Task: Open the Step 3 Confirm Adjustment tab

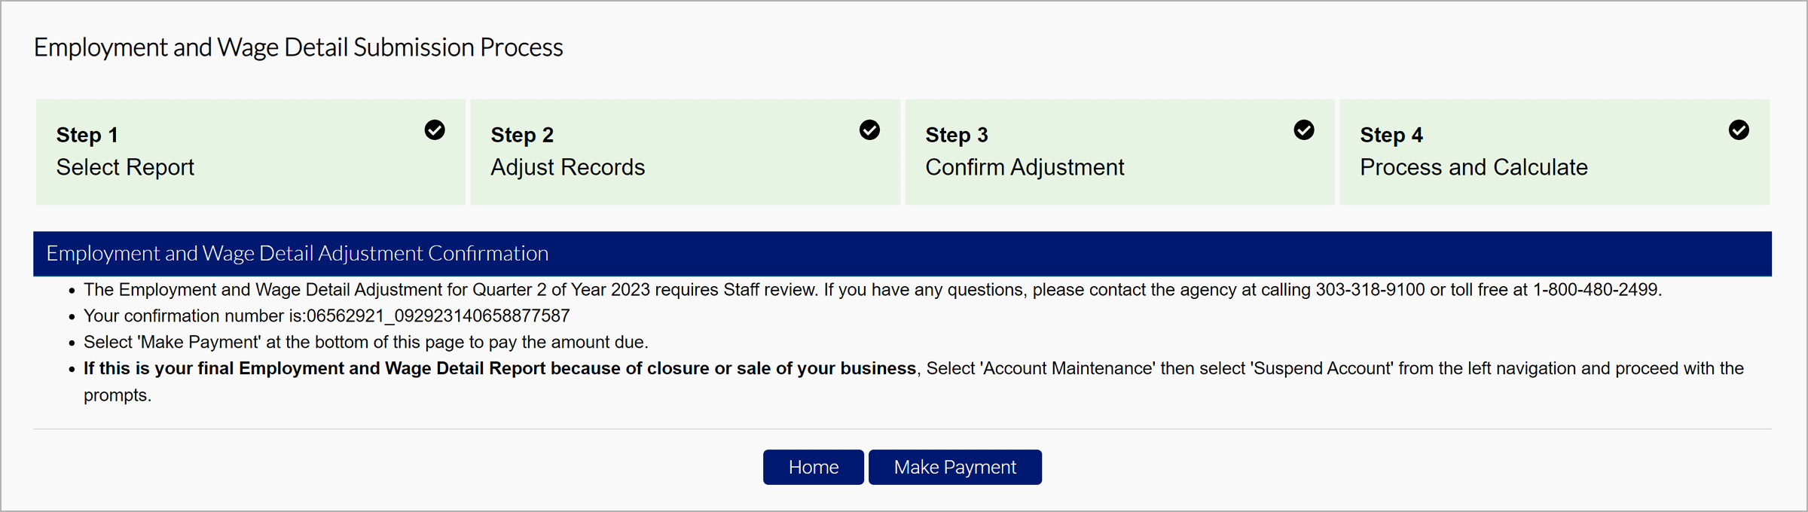Action: tap(1119, 152)
